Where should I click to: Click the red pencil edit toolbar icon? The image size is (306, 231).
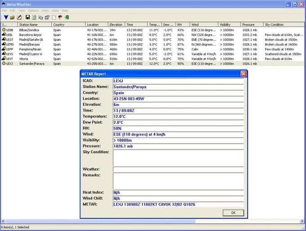click(x=19, y=18)
